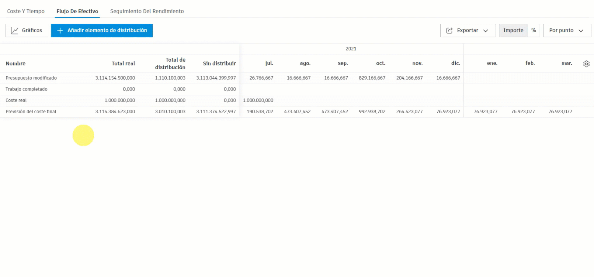Select the Presupuesto modificado row name
This screenshot has height=277, width=594.
(x=31, y=78)
